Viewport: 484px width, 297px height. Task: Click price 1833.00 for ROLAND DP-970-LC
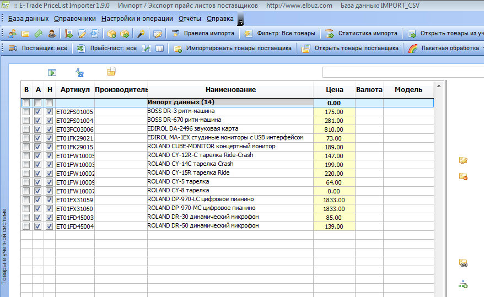coord(334,200)
